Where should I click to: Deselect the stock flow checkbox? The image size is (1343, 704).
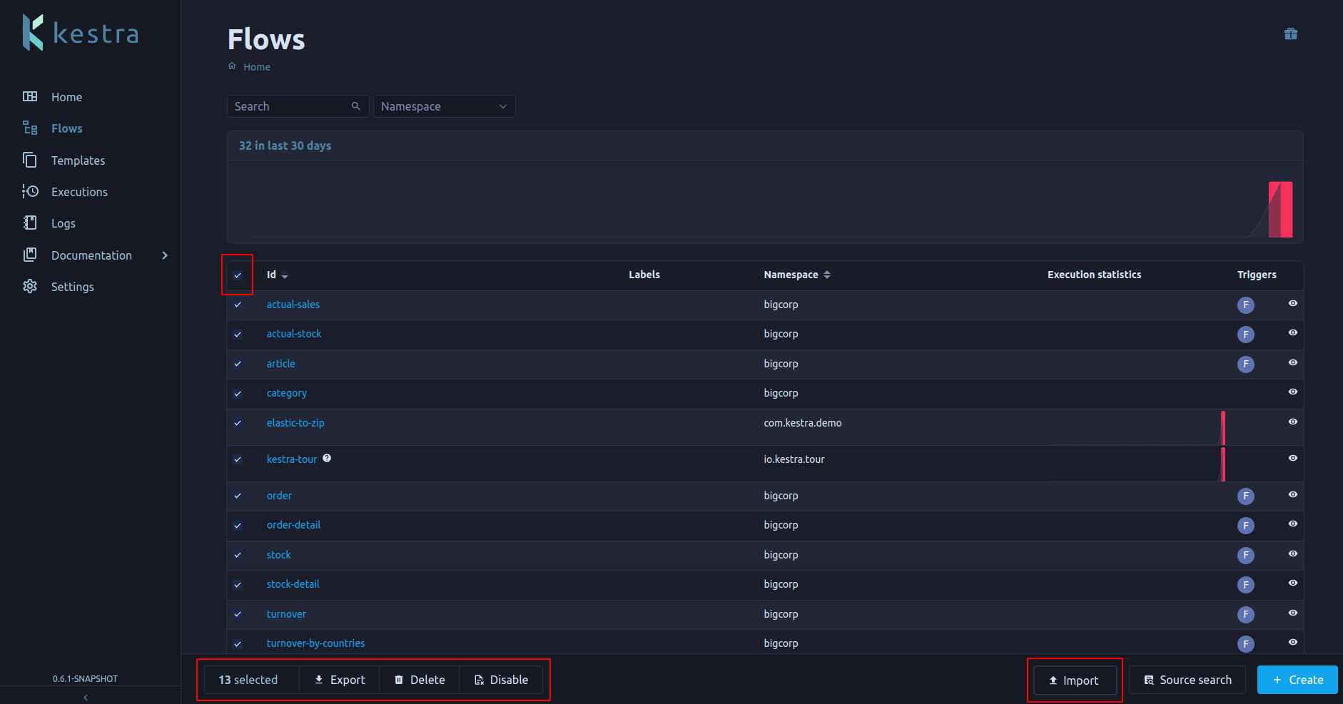(x=238, y=556)
